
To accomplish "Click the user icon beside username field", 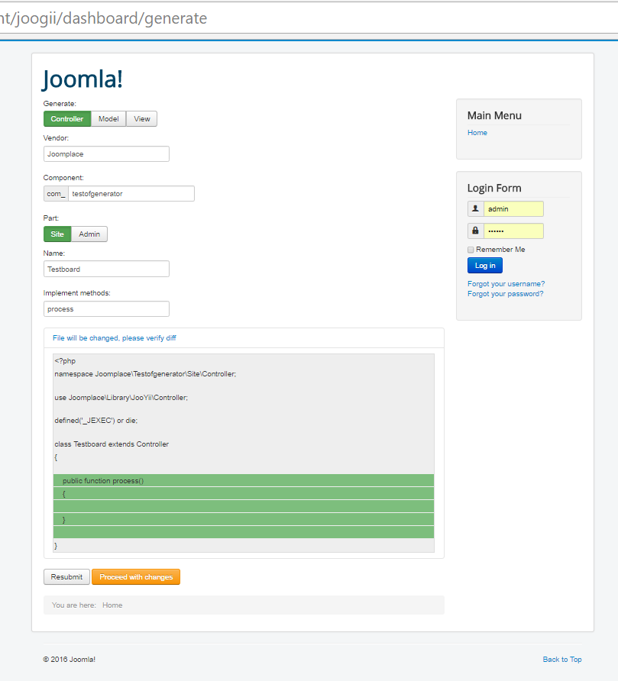I will (x=475, y=208).
